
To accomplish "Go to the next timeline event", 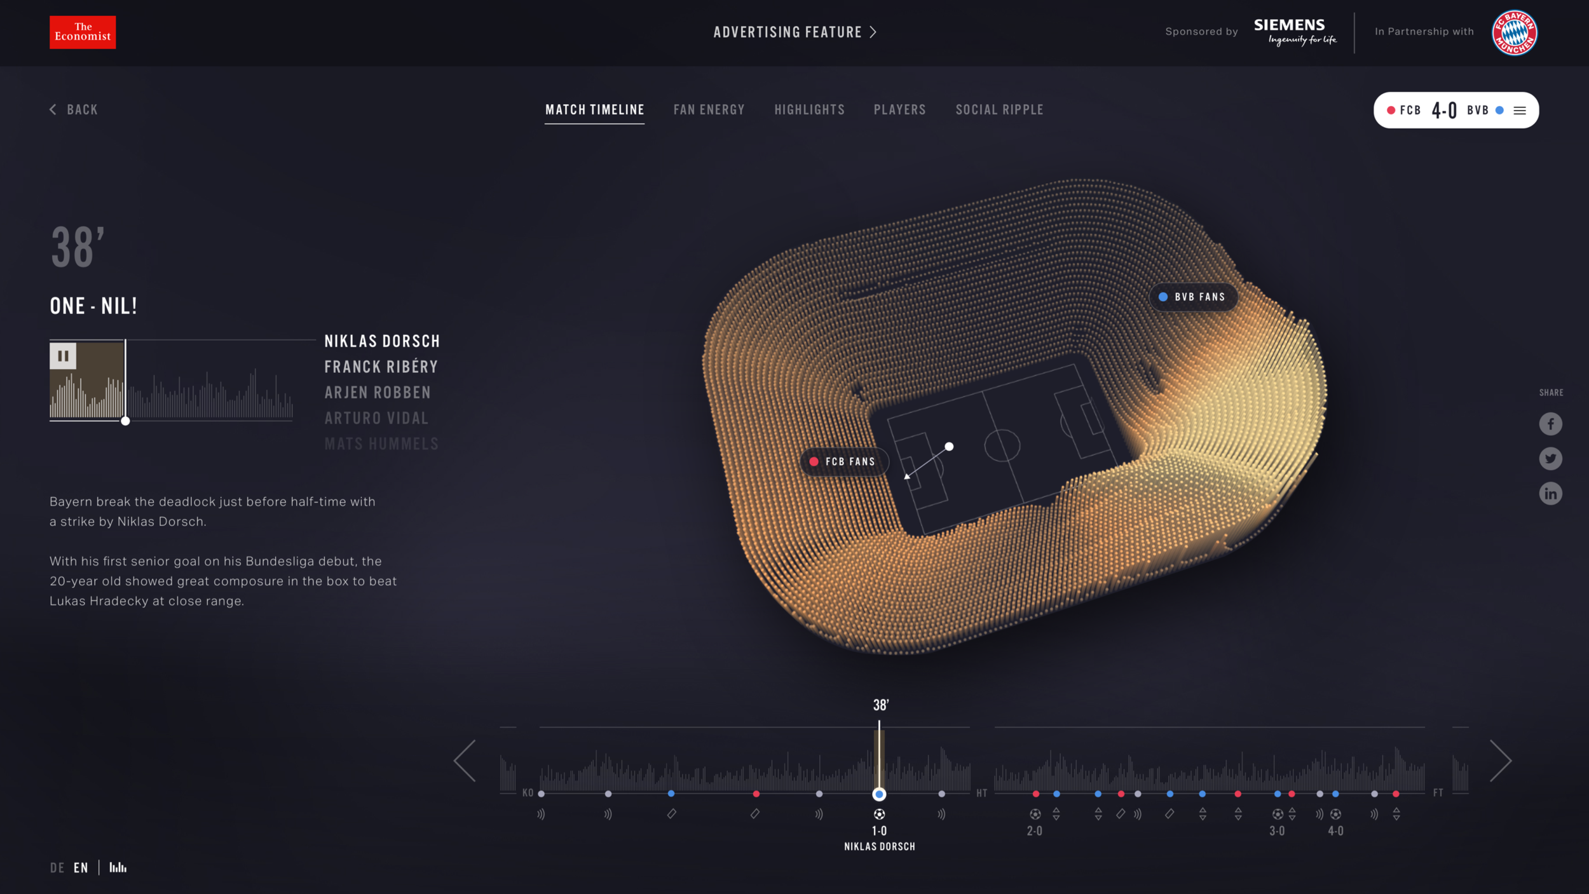I will pyautogui.click(x=1501, y=761).
